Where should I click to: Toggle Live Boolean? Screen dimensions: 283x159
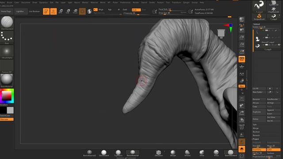coord(34,11)
